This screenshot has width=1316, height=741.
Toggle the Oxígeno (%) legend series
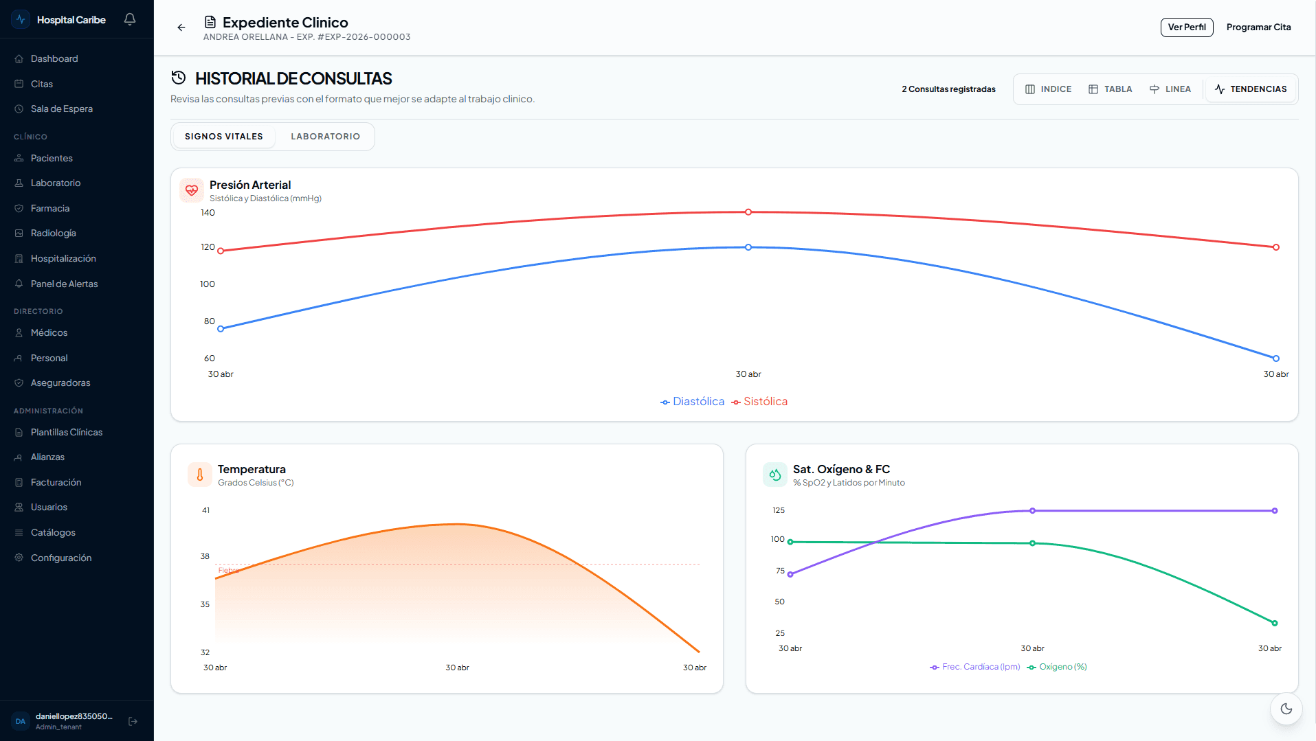[x=1057, y=667]
